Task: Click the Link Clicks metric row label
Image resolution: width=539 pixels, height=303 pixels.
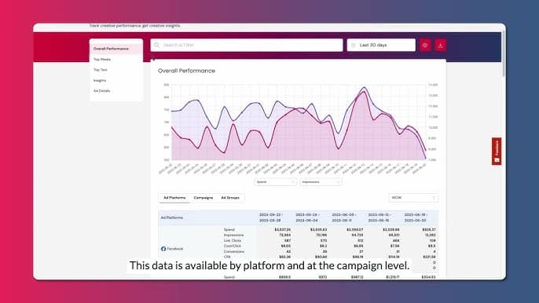Action: tap(233, 240)
